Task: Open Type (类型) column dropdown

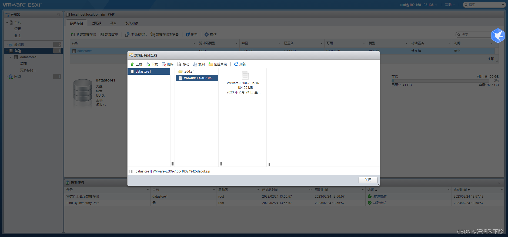Action: coord(406,43)
